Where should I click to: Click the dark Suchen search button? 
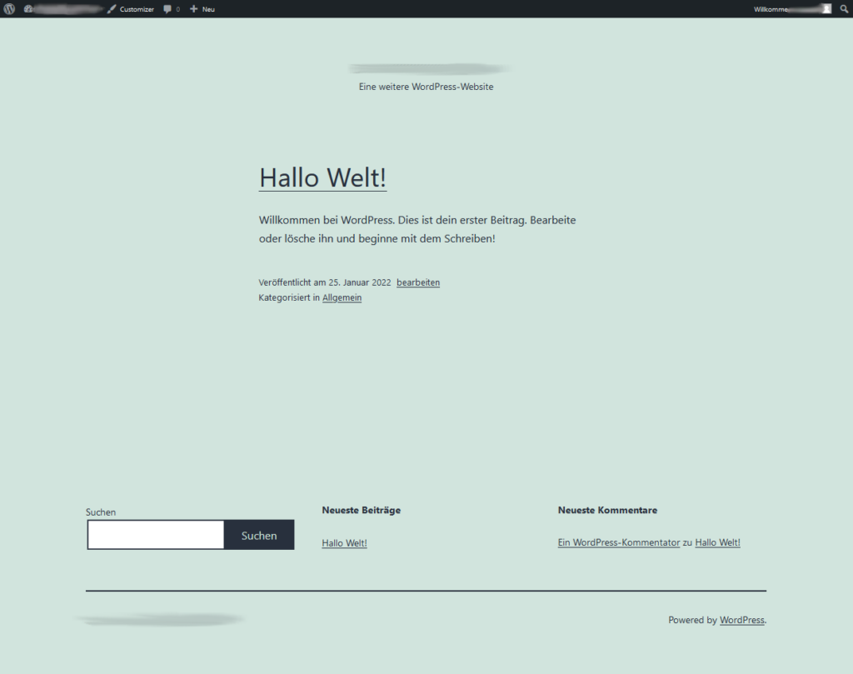259,535
